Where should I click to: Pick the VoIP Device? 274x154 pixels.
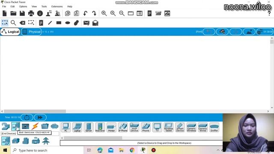pos(134,127)
